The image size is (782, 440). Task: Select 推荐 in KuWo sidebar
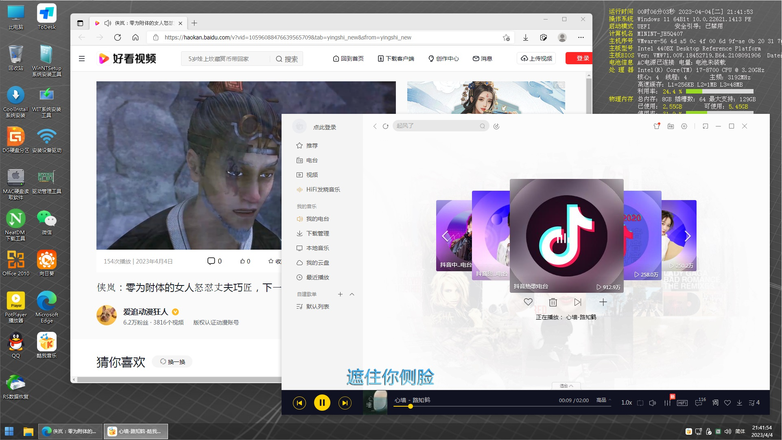pyautogui.click(x=312, y=146)
